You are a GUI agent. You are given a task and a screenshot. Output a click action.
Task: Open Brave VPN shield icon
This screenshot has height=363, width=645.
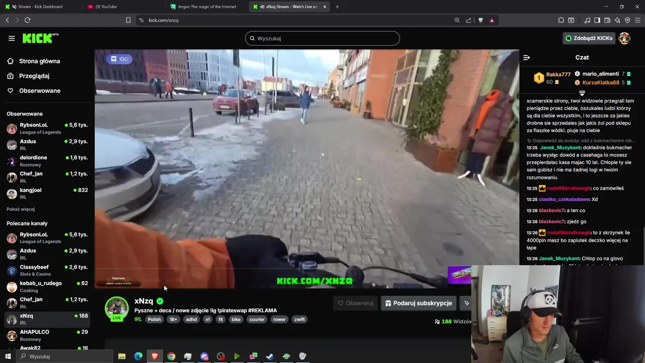point(627,20)
